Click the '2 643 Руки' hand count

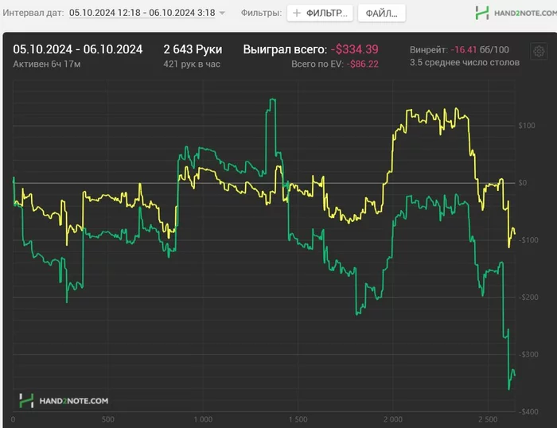[x=193, y=49]
